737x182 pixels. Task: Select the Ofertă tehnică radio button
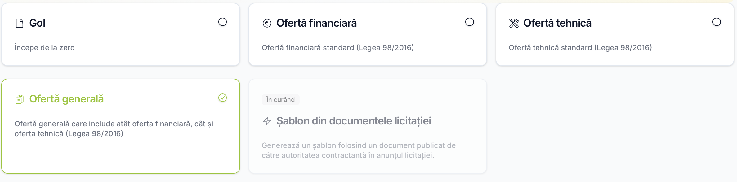tap(717, 22)
